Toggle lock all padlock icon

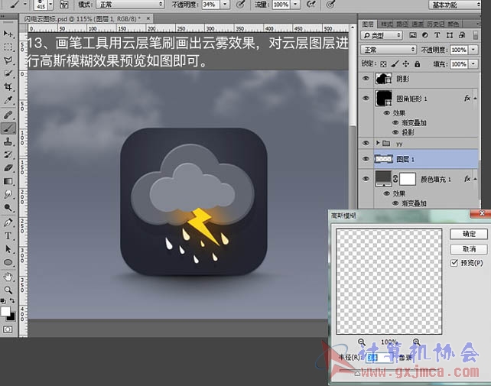pyautogui.click(x=417, y=64)
